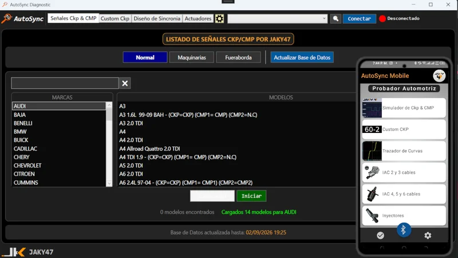This screenshot has width=458, height=258.
Task: Open Inyectores card in mobile app
Action: pos(404,216)
